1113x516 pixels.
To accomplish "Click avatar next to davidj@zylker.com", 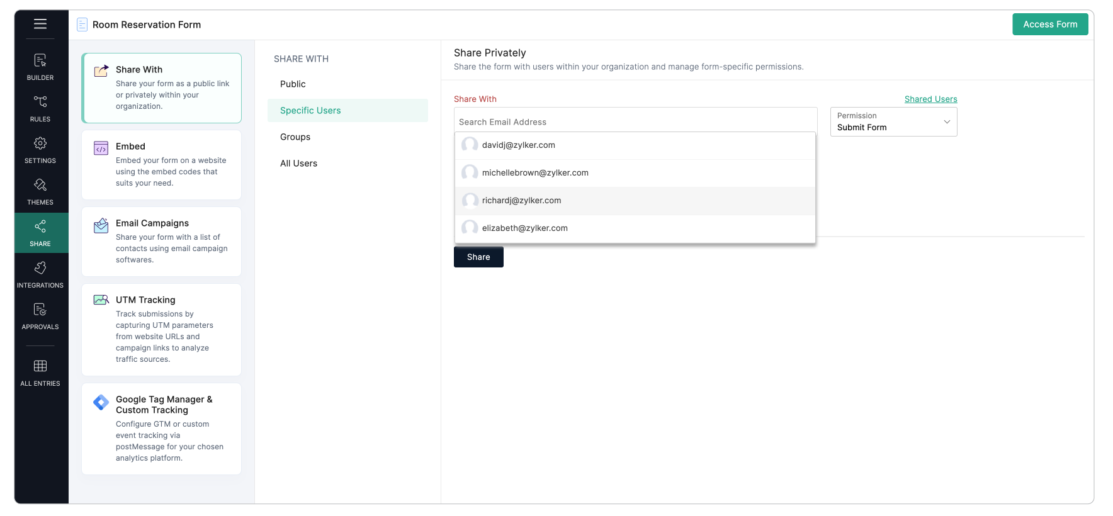I will tap(470, 145).
